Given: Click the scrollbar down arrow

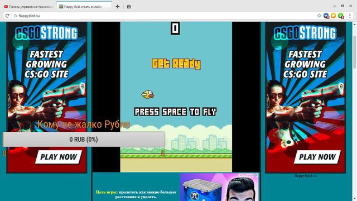Looking at the screenshot, I should pos(355,199).
